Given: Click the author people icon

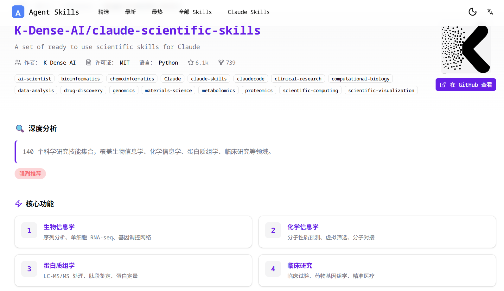Looking at the screenshot, I should (18, 63).
